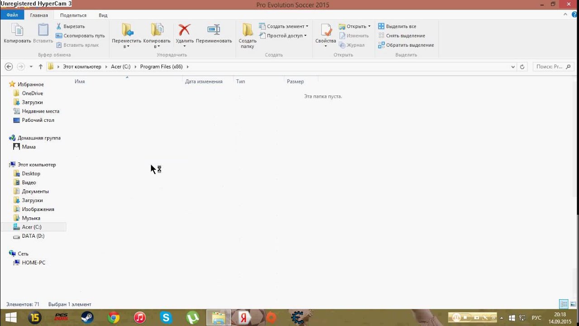This screenshot has height=326, width=579.
Task: Click the red X Удалить icon
Action: pos(185,30)
